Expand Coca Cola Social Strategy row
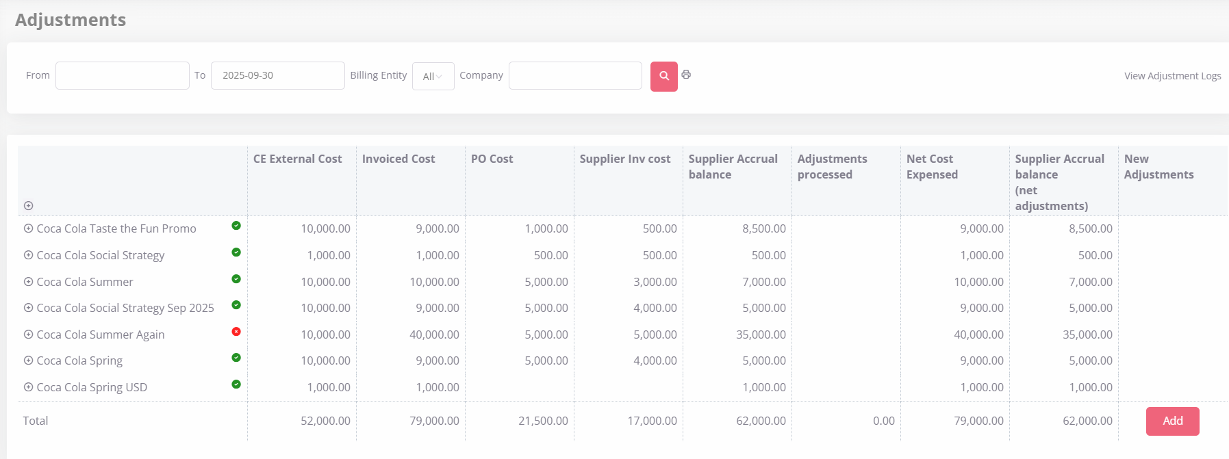Screen dimensions: 1229x459 pyautogui.click(x=28, y=255)
